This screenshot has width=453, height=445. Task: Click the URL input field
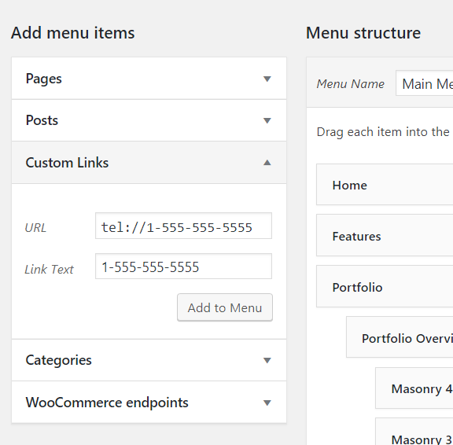(x=183, y=226)
